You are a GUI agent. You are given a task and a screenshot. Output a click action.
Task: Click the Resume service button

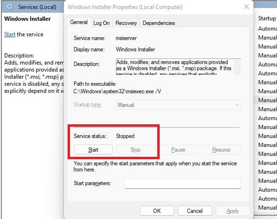pyautogui.click(x=221, y=150)
